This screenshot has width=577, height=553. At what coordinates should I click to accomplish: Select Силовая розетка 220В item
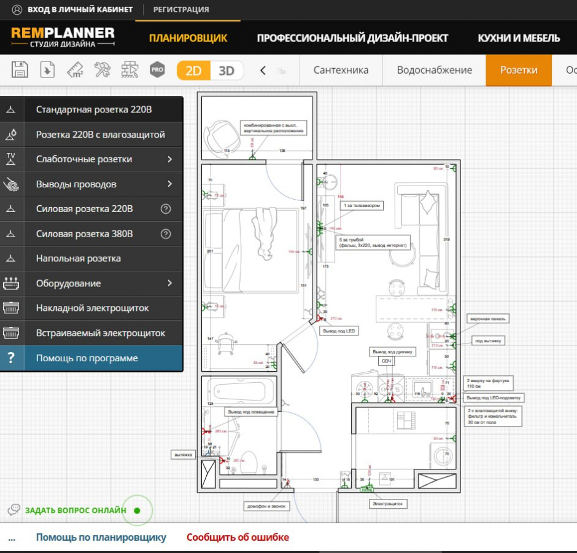91,209
